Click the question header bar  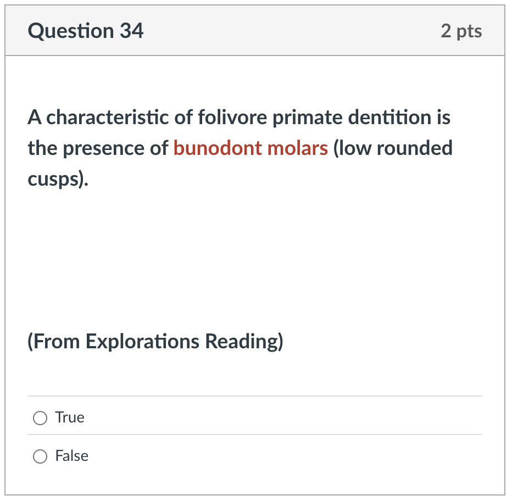256,31
